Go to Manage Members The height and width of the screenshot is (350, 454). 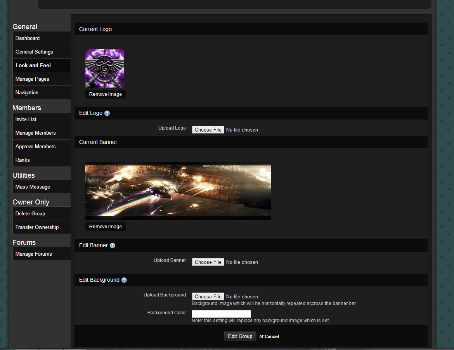(x=42, y=133)
